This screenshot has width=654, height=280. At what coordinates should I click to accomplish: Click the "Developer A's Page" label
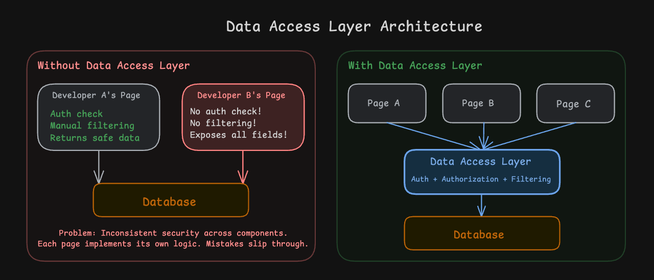click(x=96, y=95)
